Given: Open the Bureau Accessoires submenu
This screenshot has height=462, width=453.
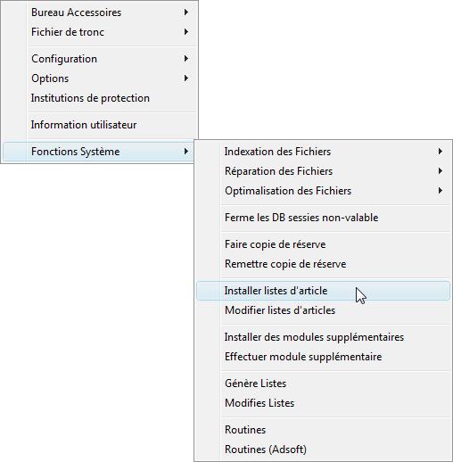Looking at the screenshot, I should click(x=99, y=12).
